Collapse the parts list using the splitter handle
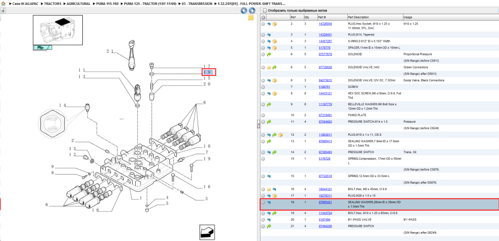Screen dimensions: 499x241 (x=258, y=124)
